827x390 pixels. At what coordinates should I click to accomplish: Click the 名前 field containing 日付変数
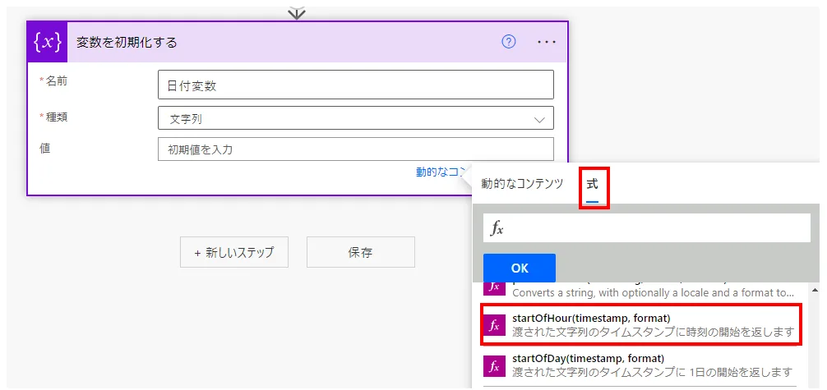pos(355,85)
